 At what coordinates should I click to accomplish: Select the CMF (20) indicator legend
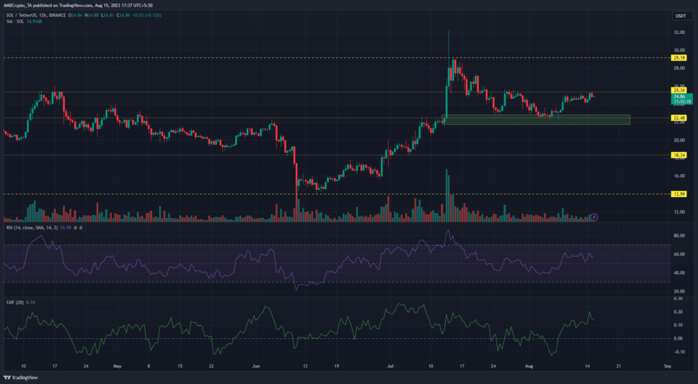pos(14,293)
